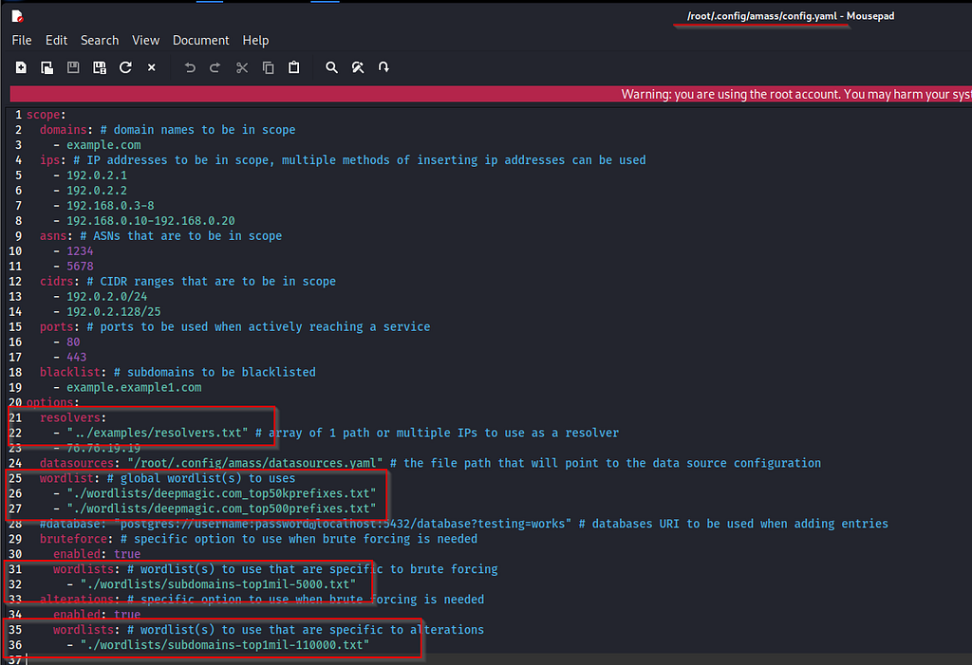Click '../examples/resolvers.txt' path string
The image size is (972, 665).
click(x=158, y=433)
